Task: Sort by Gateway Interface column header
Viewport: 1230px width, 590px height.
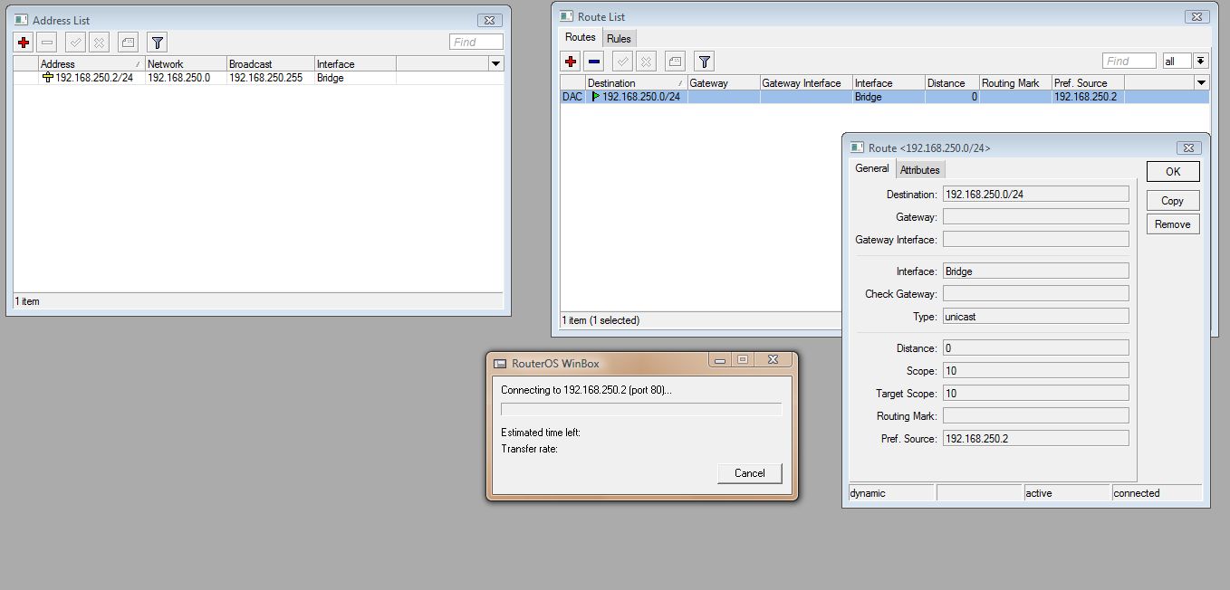Action: [x=806, y=83]
